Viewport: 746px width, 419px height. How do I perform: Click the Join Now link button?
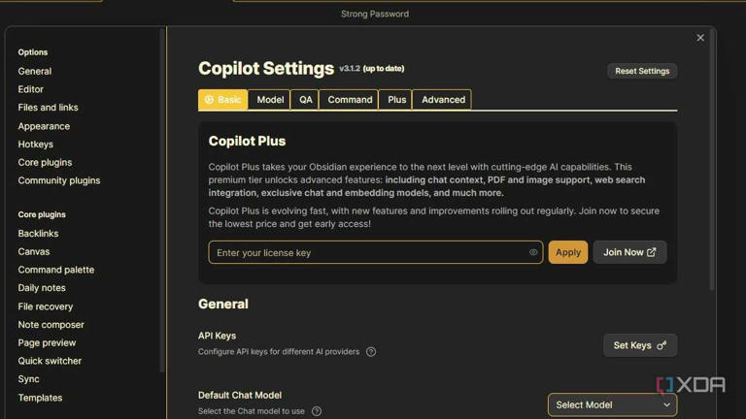coord(629,252)
